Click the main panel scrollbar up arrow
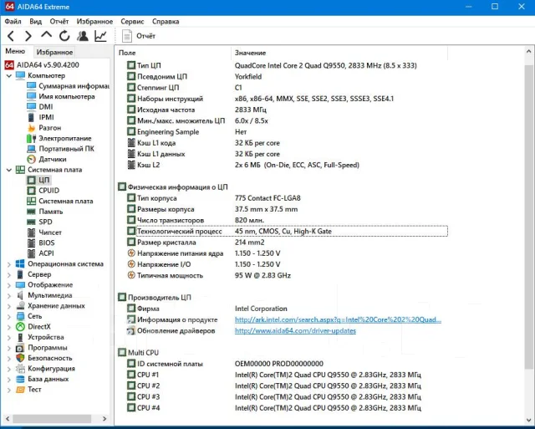535x429 pixels. click(528, 52)
